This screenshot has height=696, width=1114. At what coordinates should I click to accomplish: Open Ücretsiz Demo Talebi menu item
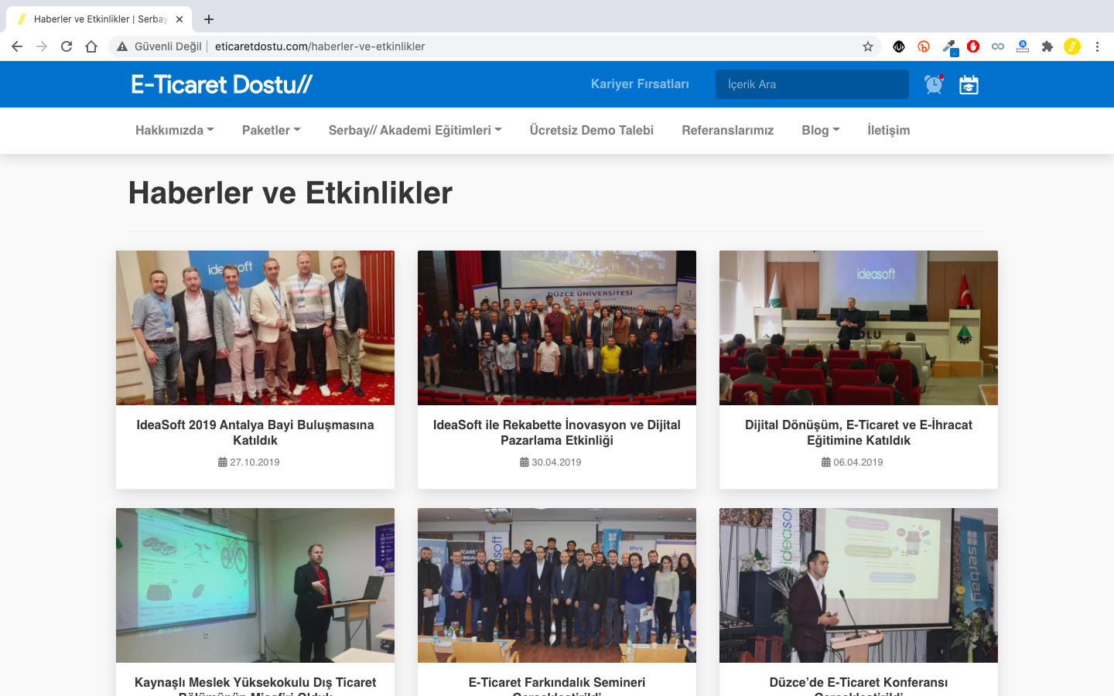(x=592, y=130)
